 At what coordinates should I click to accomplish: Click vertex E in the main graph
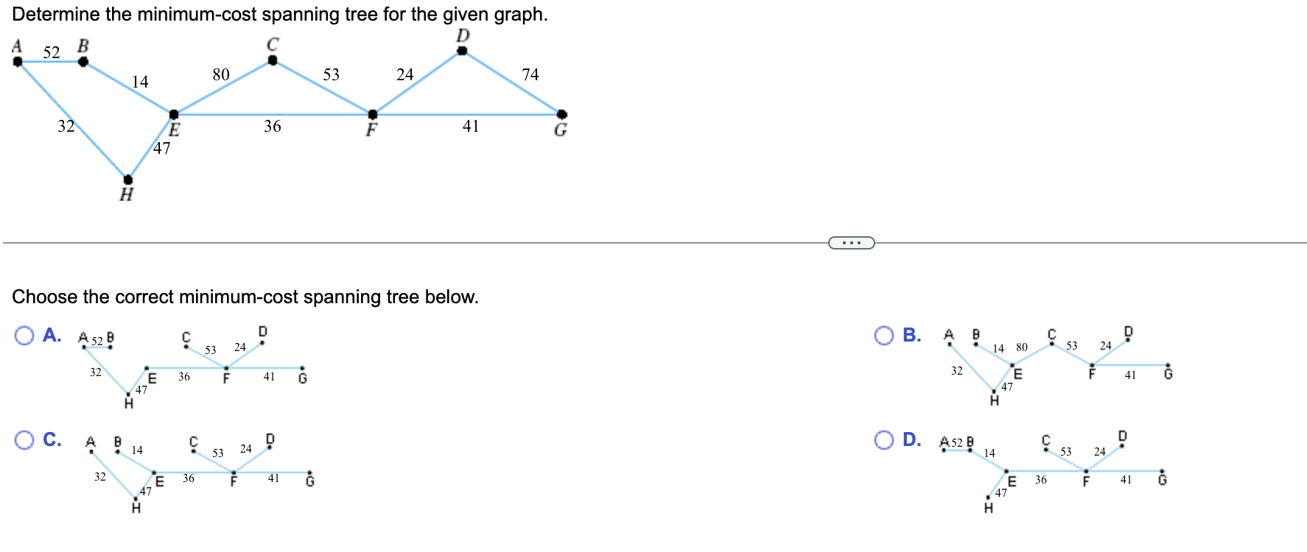click(x=175, y=113)
